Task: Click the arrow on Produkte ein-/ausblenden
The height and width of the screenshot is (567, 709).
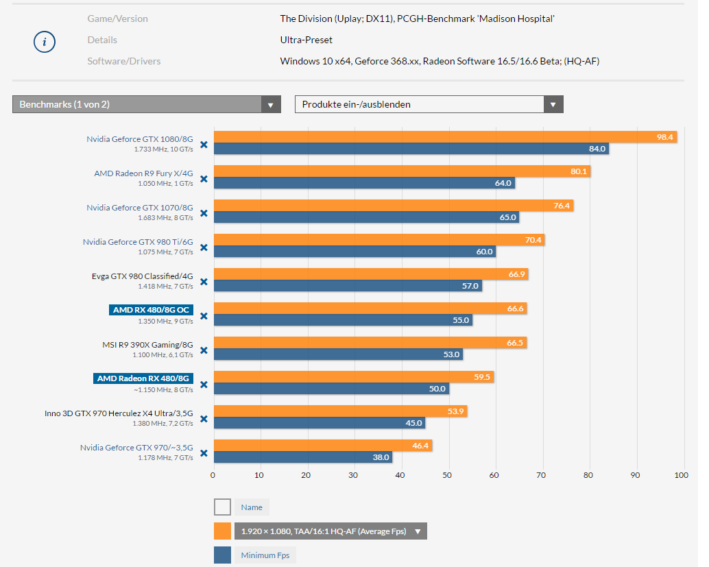Action: (553, 104)
